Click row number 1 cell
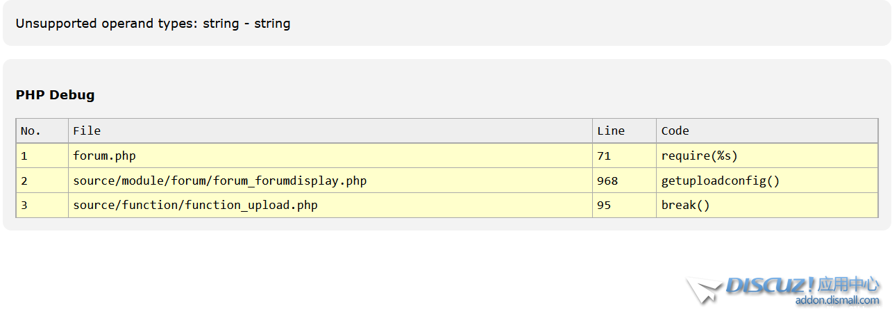This screenshot has height=318, width=892. coord(24,156)
